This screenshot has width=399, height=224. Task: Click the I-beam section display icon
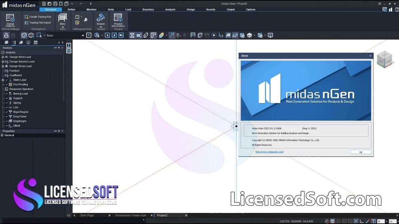[x=132, y=35]
